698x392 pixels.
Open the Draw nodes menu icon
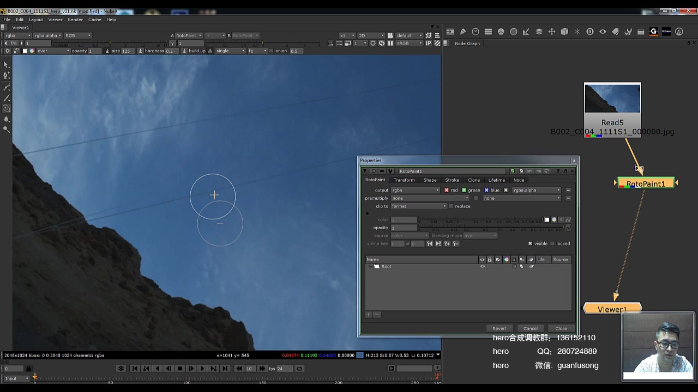462,32
